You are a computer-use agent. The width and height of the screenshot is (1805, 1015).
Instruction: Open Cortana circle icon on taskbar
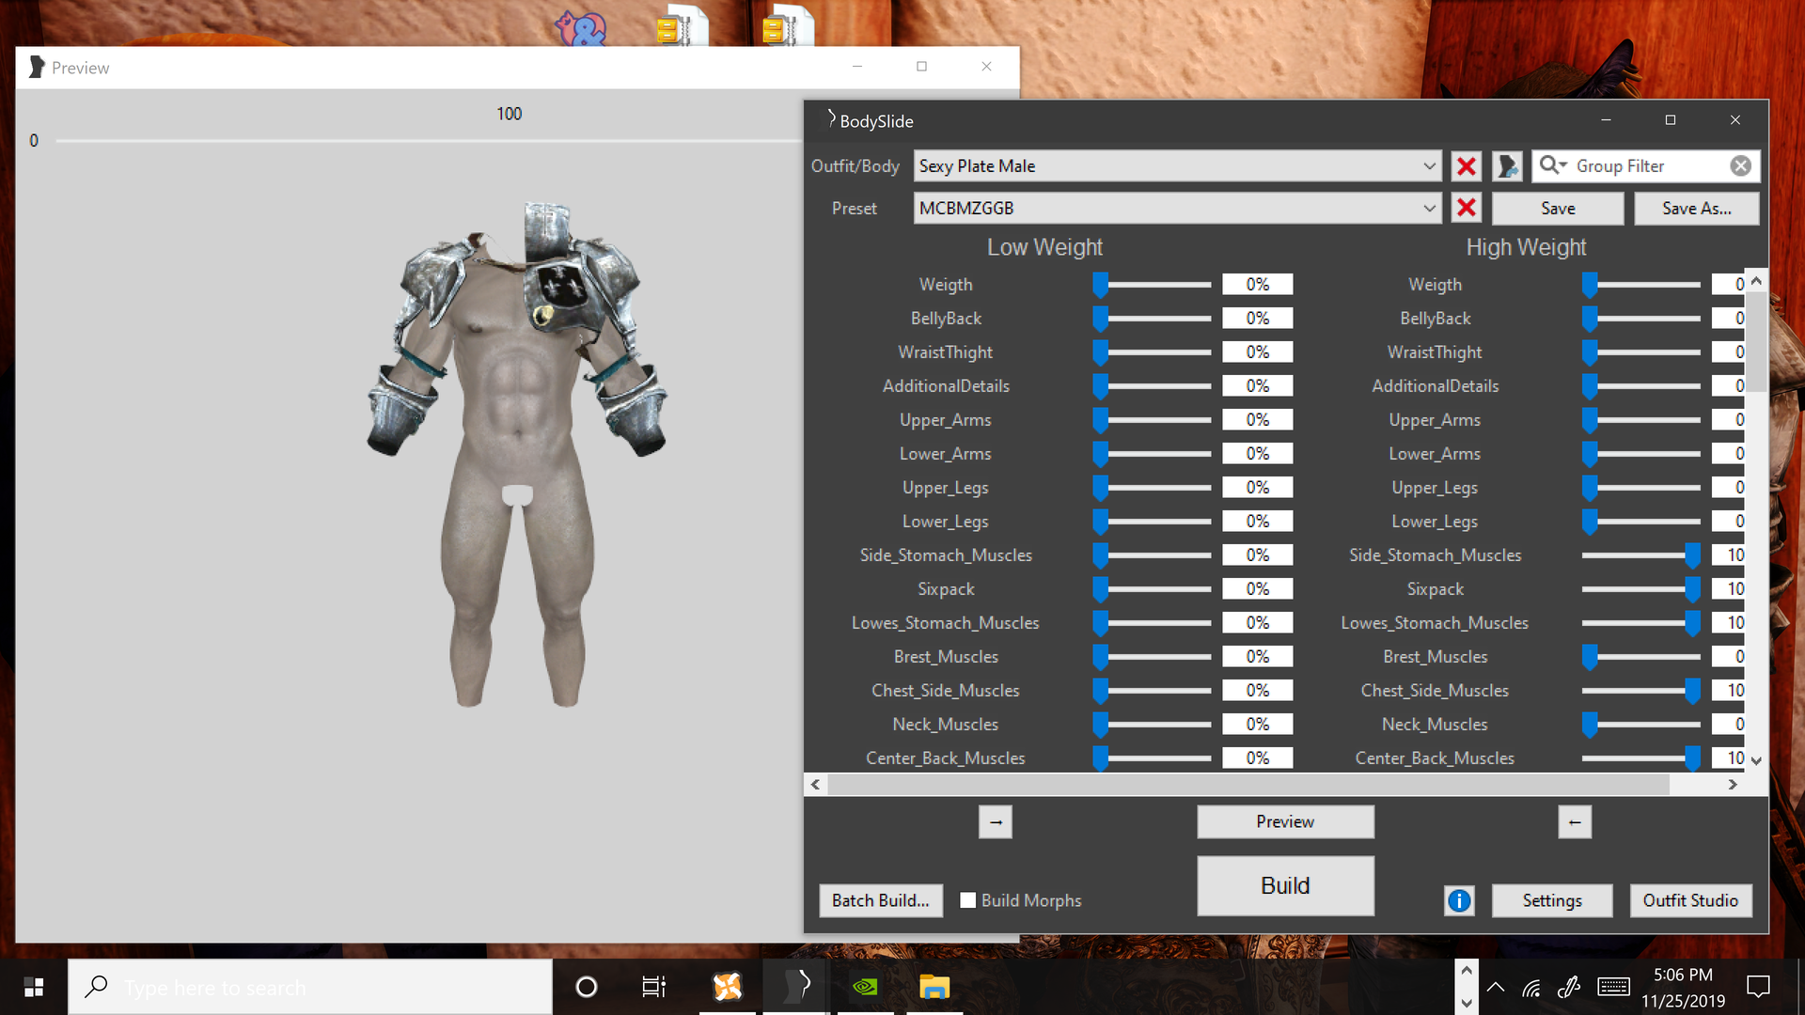click(x=586, y=987)
